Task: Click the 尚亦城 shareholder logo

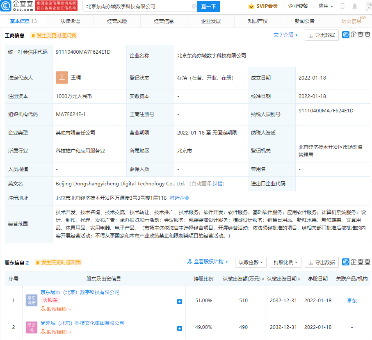Action: point(32,327)
